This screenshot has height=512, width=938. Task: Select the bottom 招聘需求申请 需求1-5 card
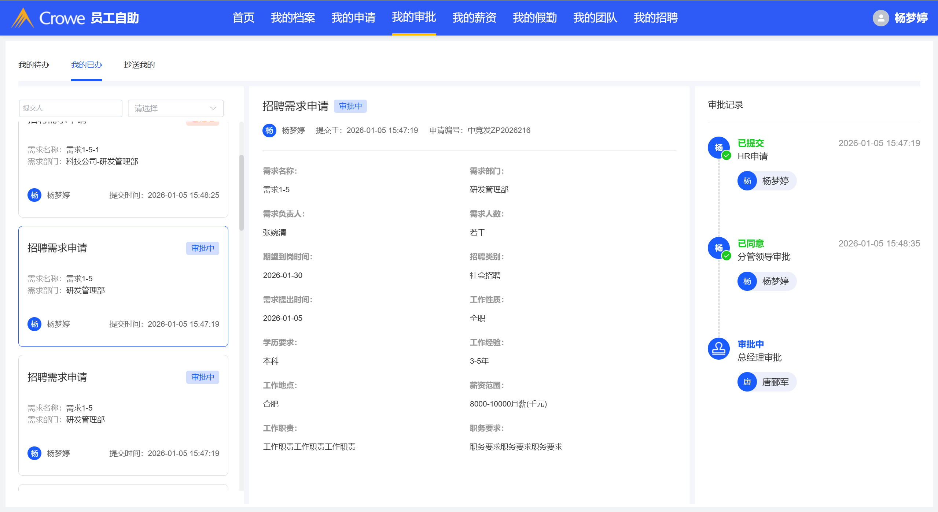coord(123,415)
